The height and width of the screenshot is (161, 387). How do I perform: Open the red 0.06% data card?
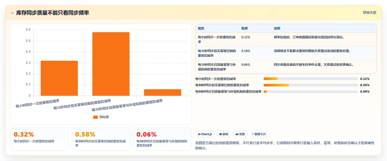tap(162, 139)
